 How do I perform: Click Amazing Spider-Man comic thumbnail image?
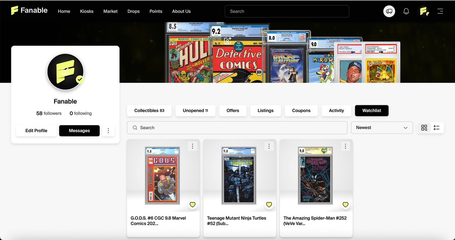pyautogui.click(x=315, y=176)
